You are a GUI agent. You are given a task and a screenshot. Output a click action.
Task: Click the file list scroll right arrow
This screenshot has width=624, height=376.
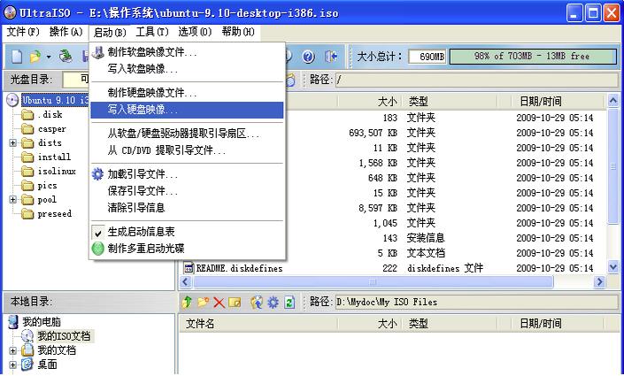point(599,282)
